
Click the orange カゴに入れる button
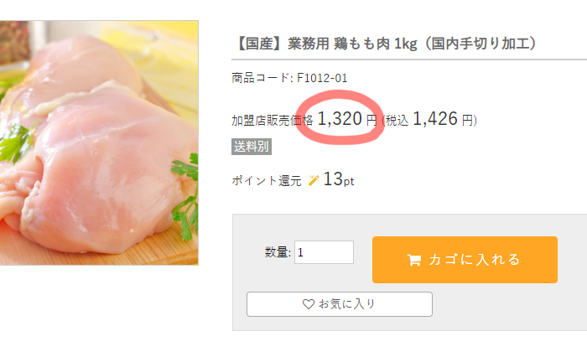pos(465,260)
